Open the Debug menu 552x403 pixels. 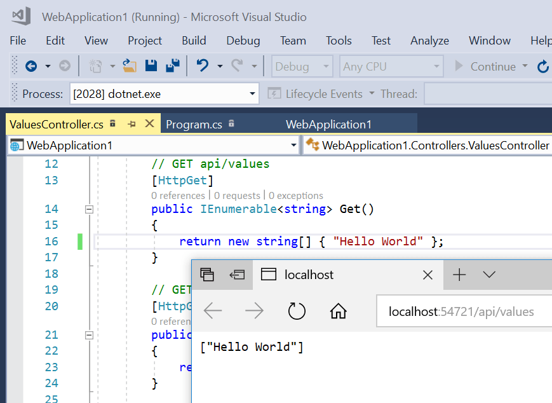(x=243, y=41)
